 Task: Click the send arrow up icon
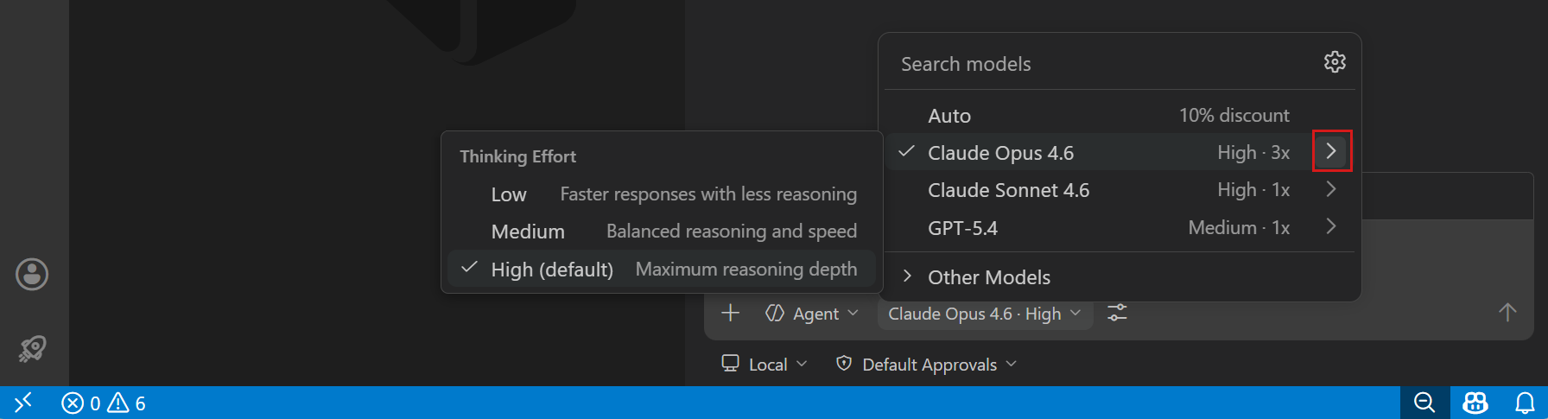(x=1507, y=313)
